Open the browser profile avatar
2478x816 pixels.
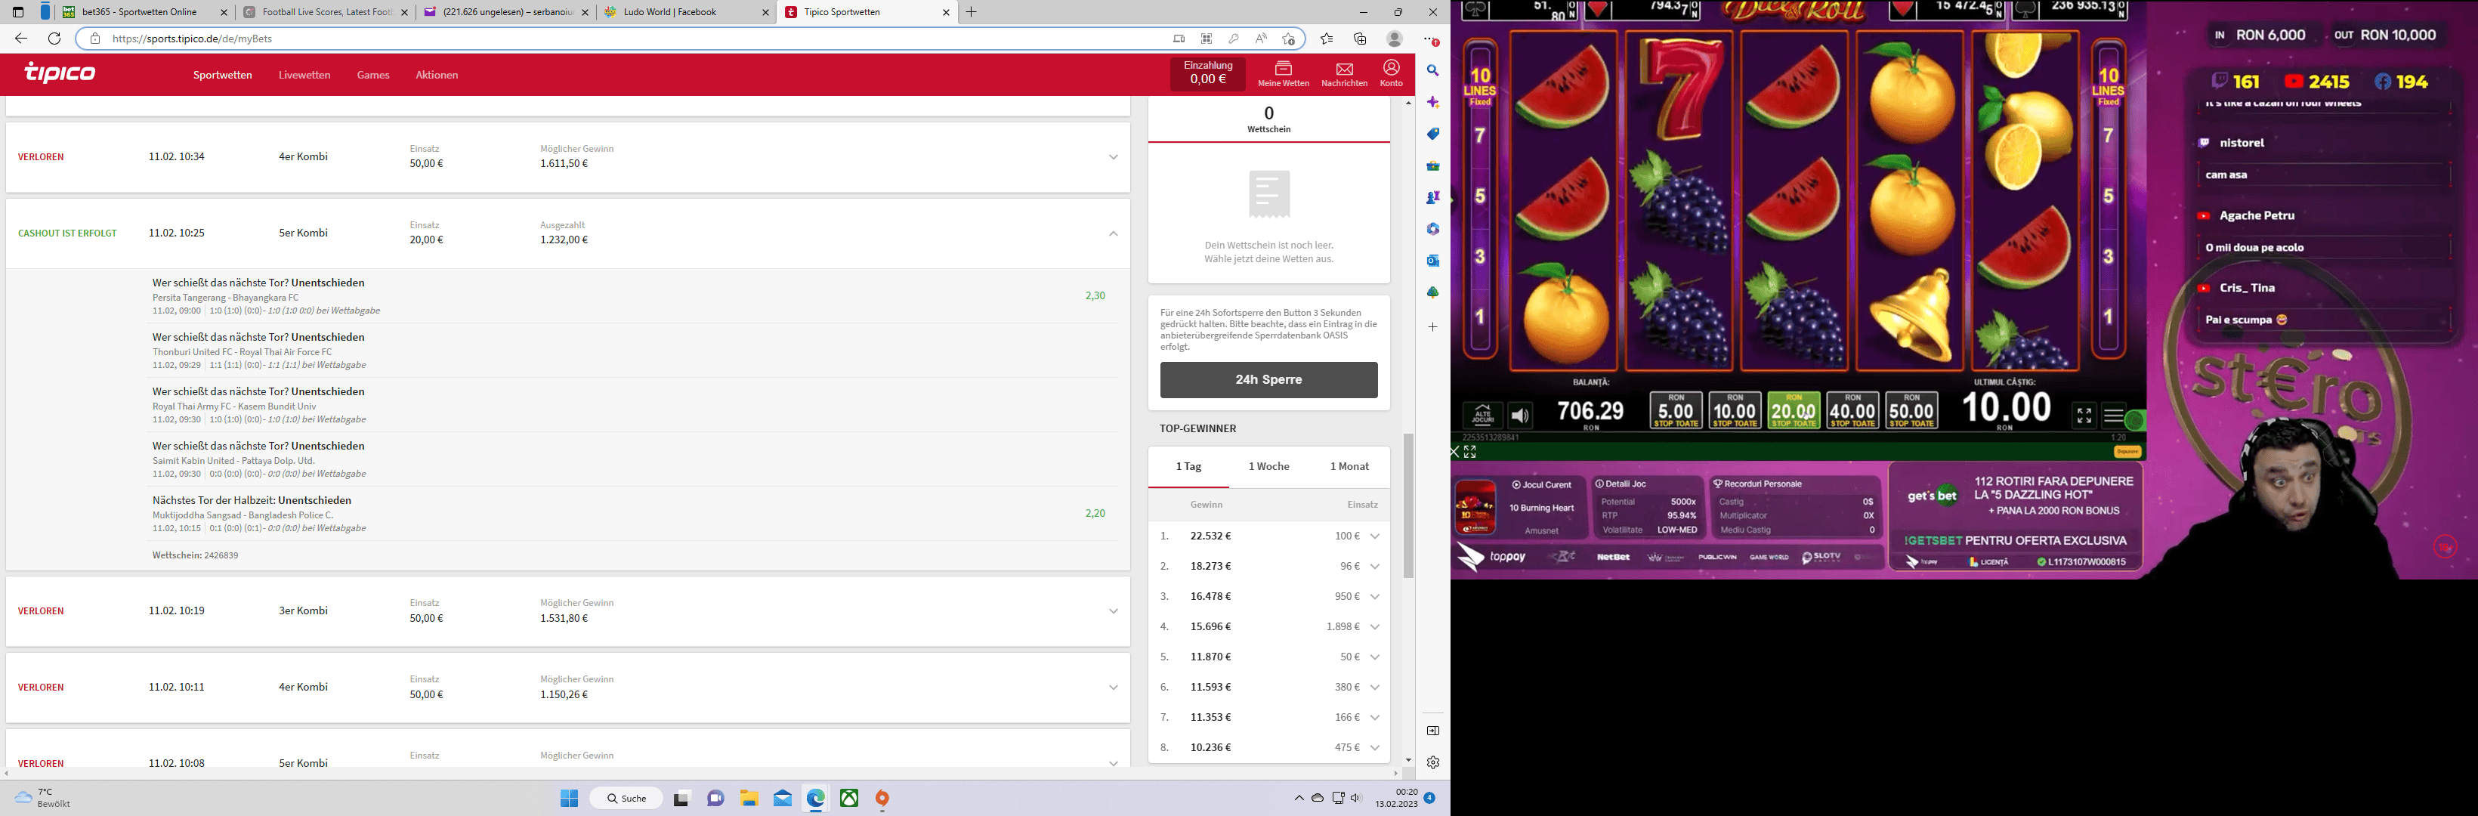1394,39
